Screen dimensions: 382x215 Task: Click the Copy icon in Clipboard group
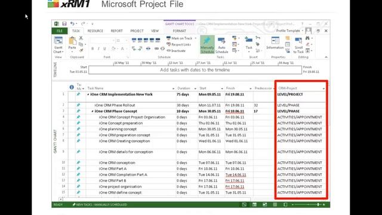81,44
